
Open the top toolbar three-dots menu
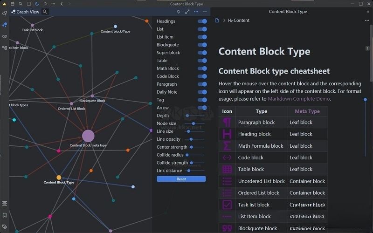53,4
